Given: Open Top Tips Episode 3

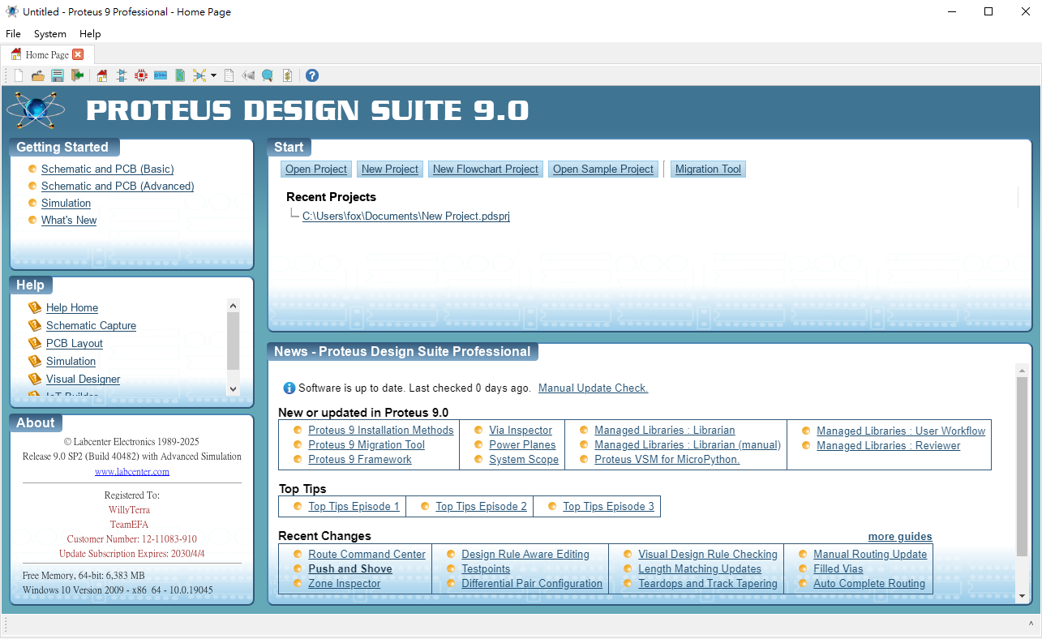Looking at the screenshot, I should click(x=608, y=506).
